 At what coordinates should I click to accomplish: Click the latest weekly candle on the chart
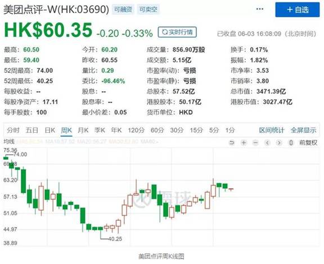pyautogui.click(x=231, y=189)
